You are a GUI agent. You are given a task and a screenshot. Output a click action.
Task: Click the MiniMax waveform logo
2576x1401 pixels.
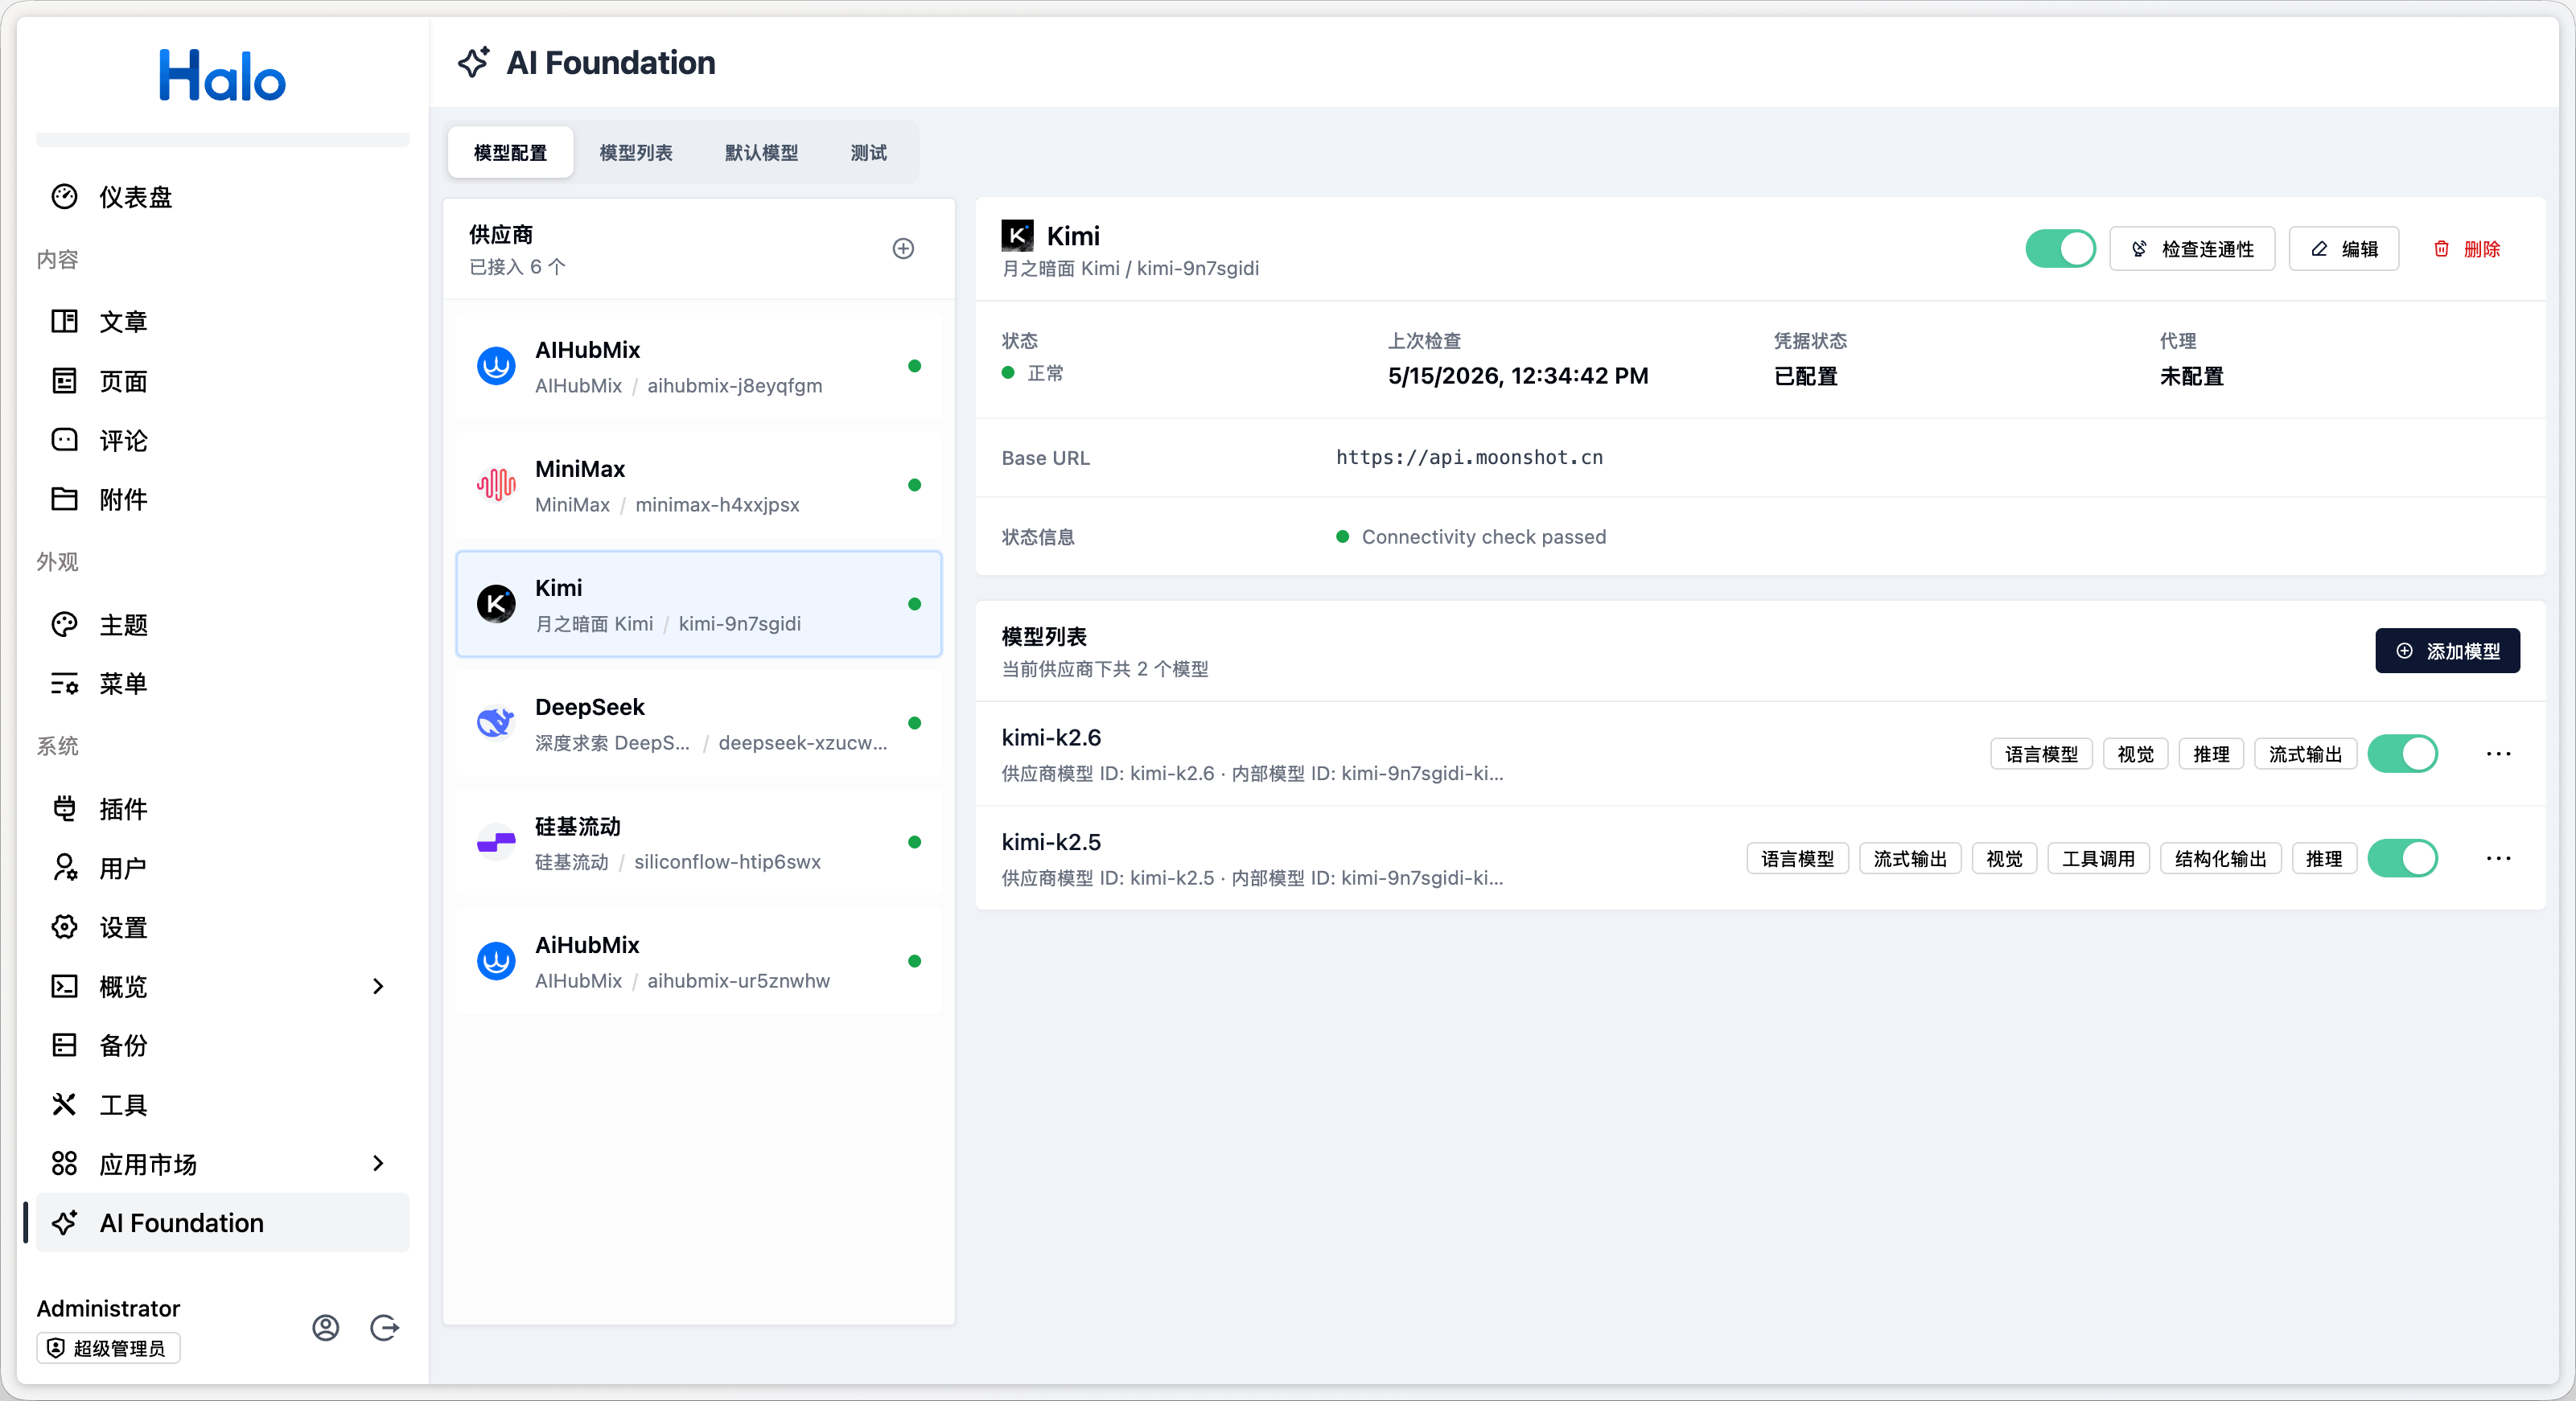pos(496,485)
